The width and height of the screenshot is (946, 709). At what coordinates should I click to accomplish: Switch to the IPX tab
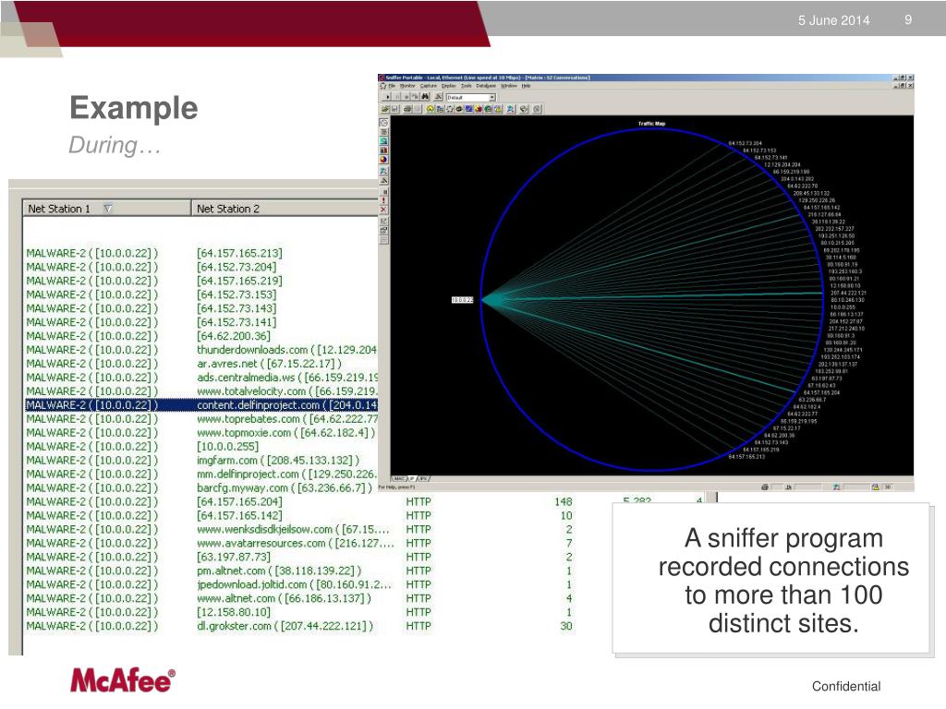click(422, 479)
